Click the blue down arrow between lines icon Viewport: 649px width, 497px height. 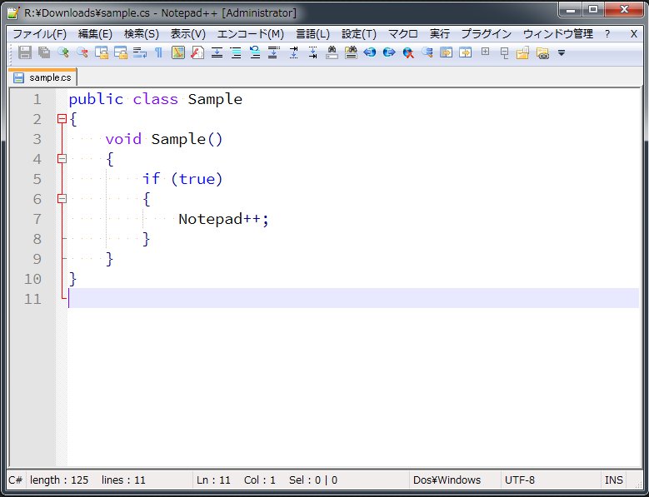pos(217,52)
